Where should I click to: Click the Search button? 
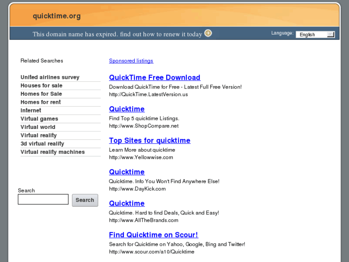pos(85,200)
